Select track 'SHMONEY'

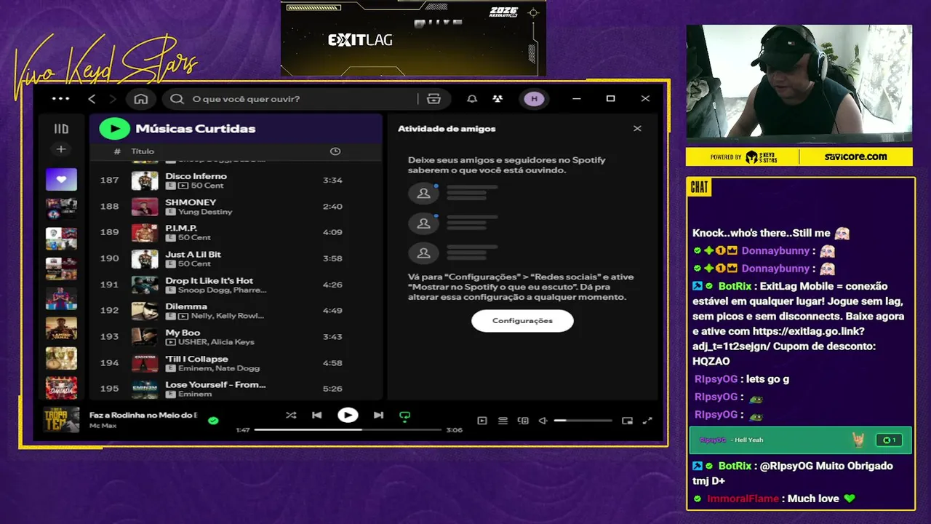tap(236, 206)
